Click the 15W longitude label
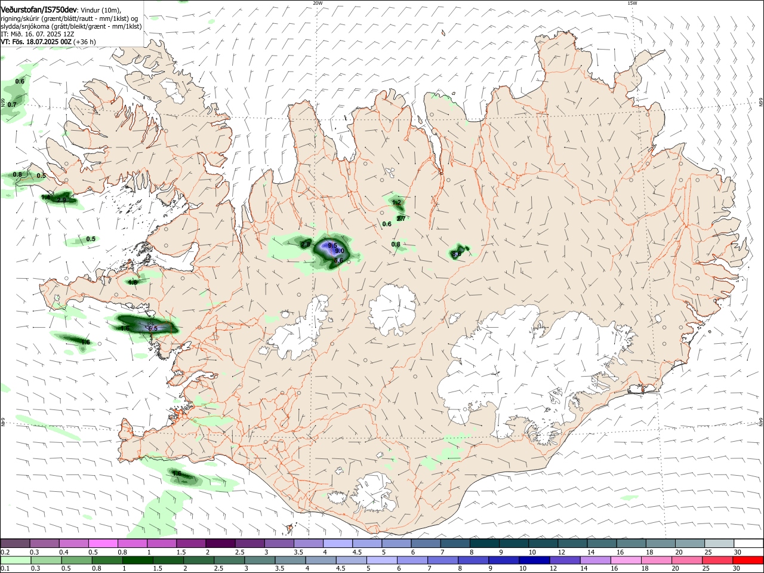Image resolution: width=764 pixels, height=573 pixels. [x=632, y=3]
